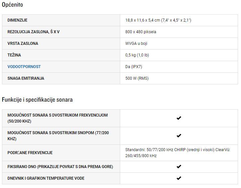Click the checkmark for water temperature log and graph

[x=179, y=178]
